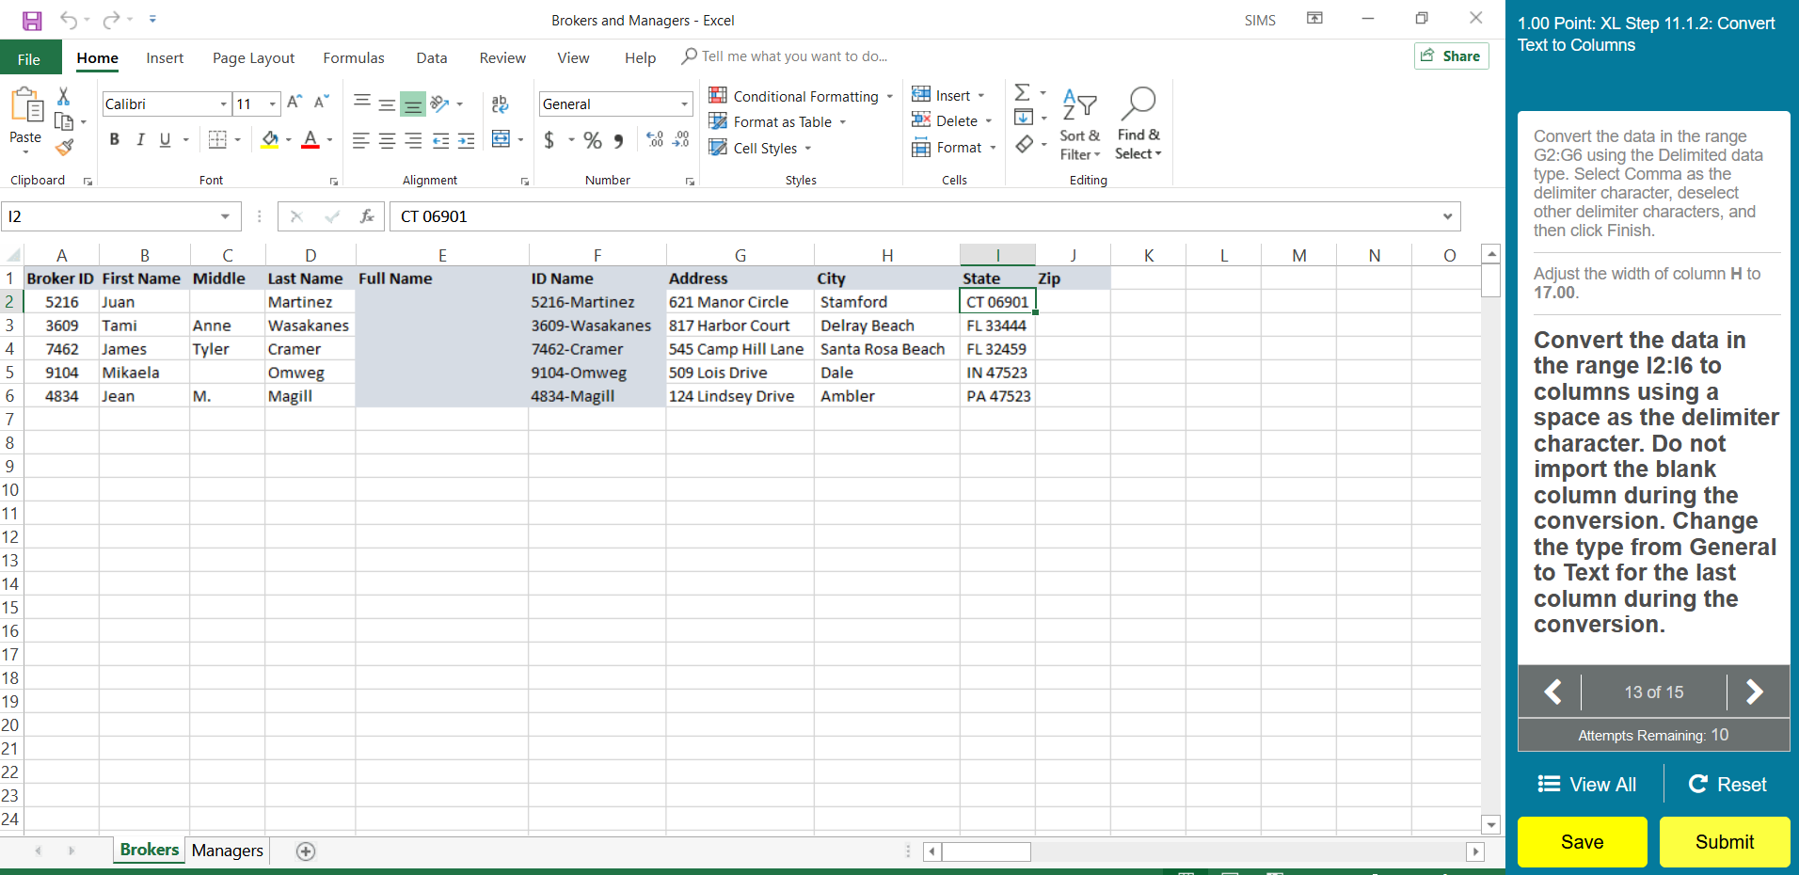Viewport: 1799px width, 875px height.
Task: Click the Submit button
Action: coord(1723,841)
